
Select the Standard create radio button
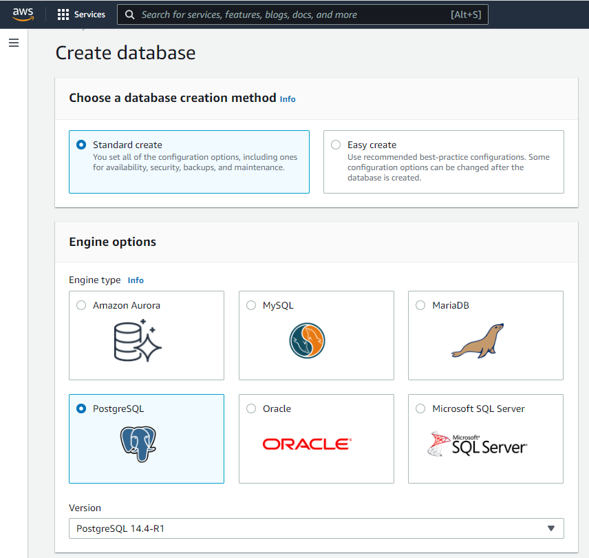(81, 145)
